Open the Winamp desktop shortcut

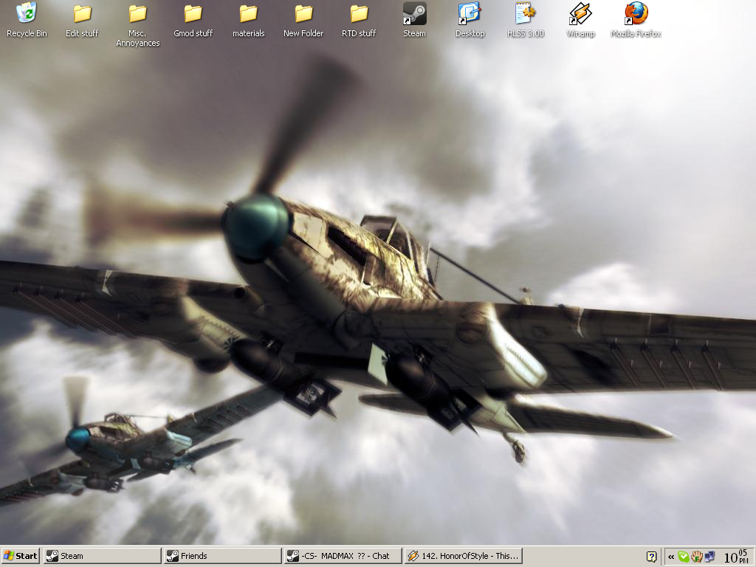coord(580,14)
